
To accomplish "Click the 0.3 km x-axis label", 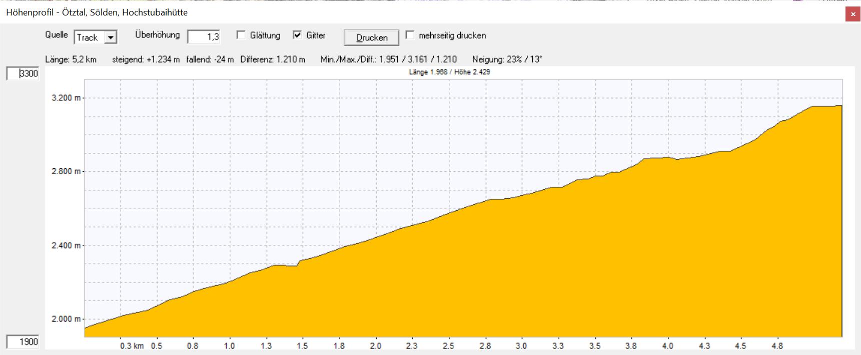I will tap(132, 346).
